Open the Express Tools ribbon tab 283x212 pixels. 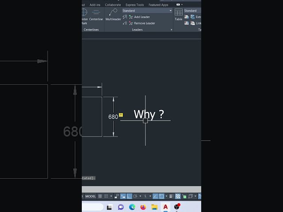[134, 5]
